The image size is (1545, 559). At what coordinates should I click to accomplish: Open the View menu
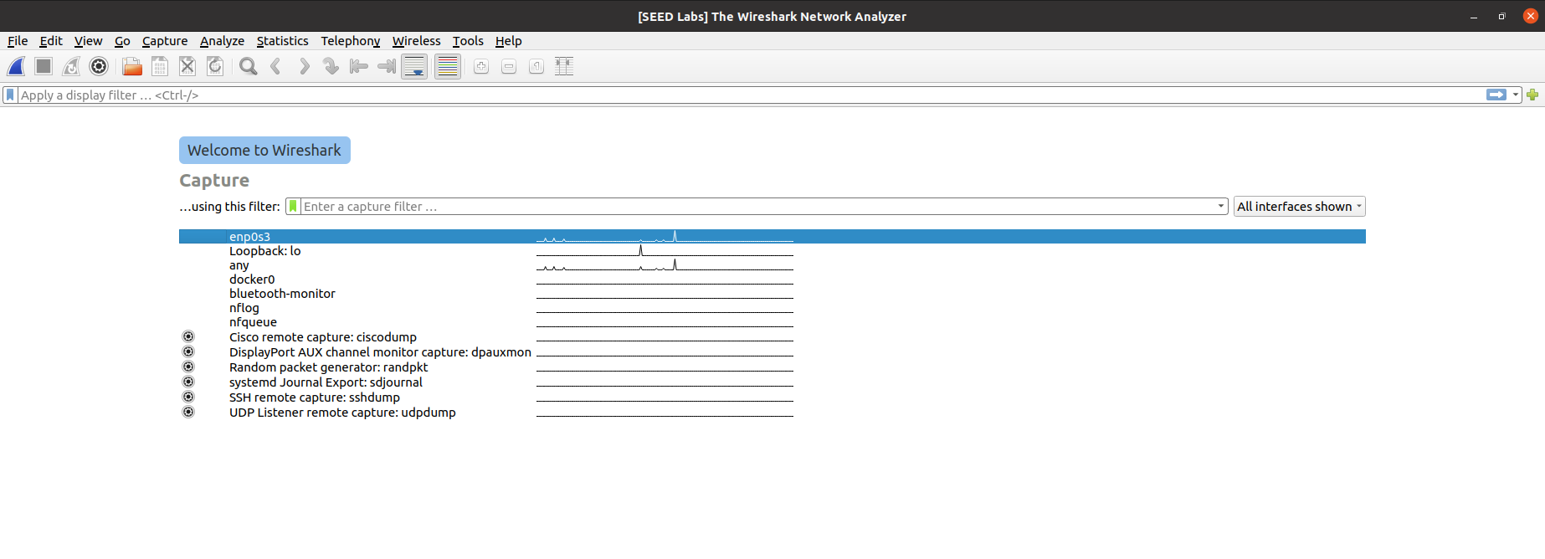(x=88, y=41)
